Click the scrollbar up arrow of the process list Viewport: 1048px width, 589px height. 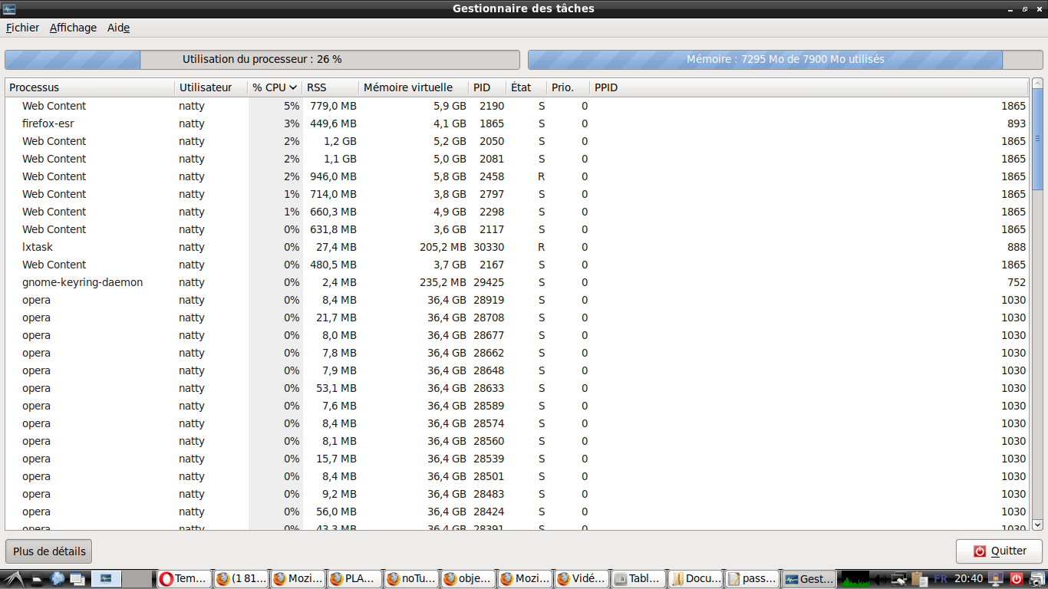pos(1037,83)
